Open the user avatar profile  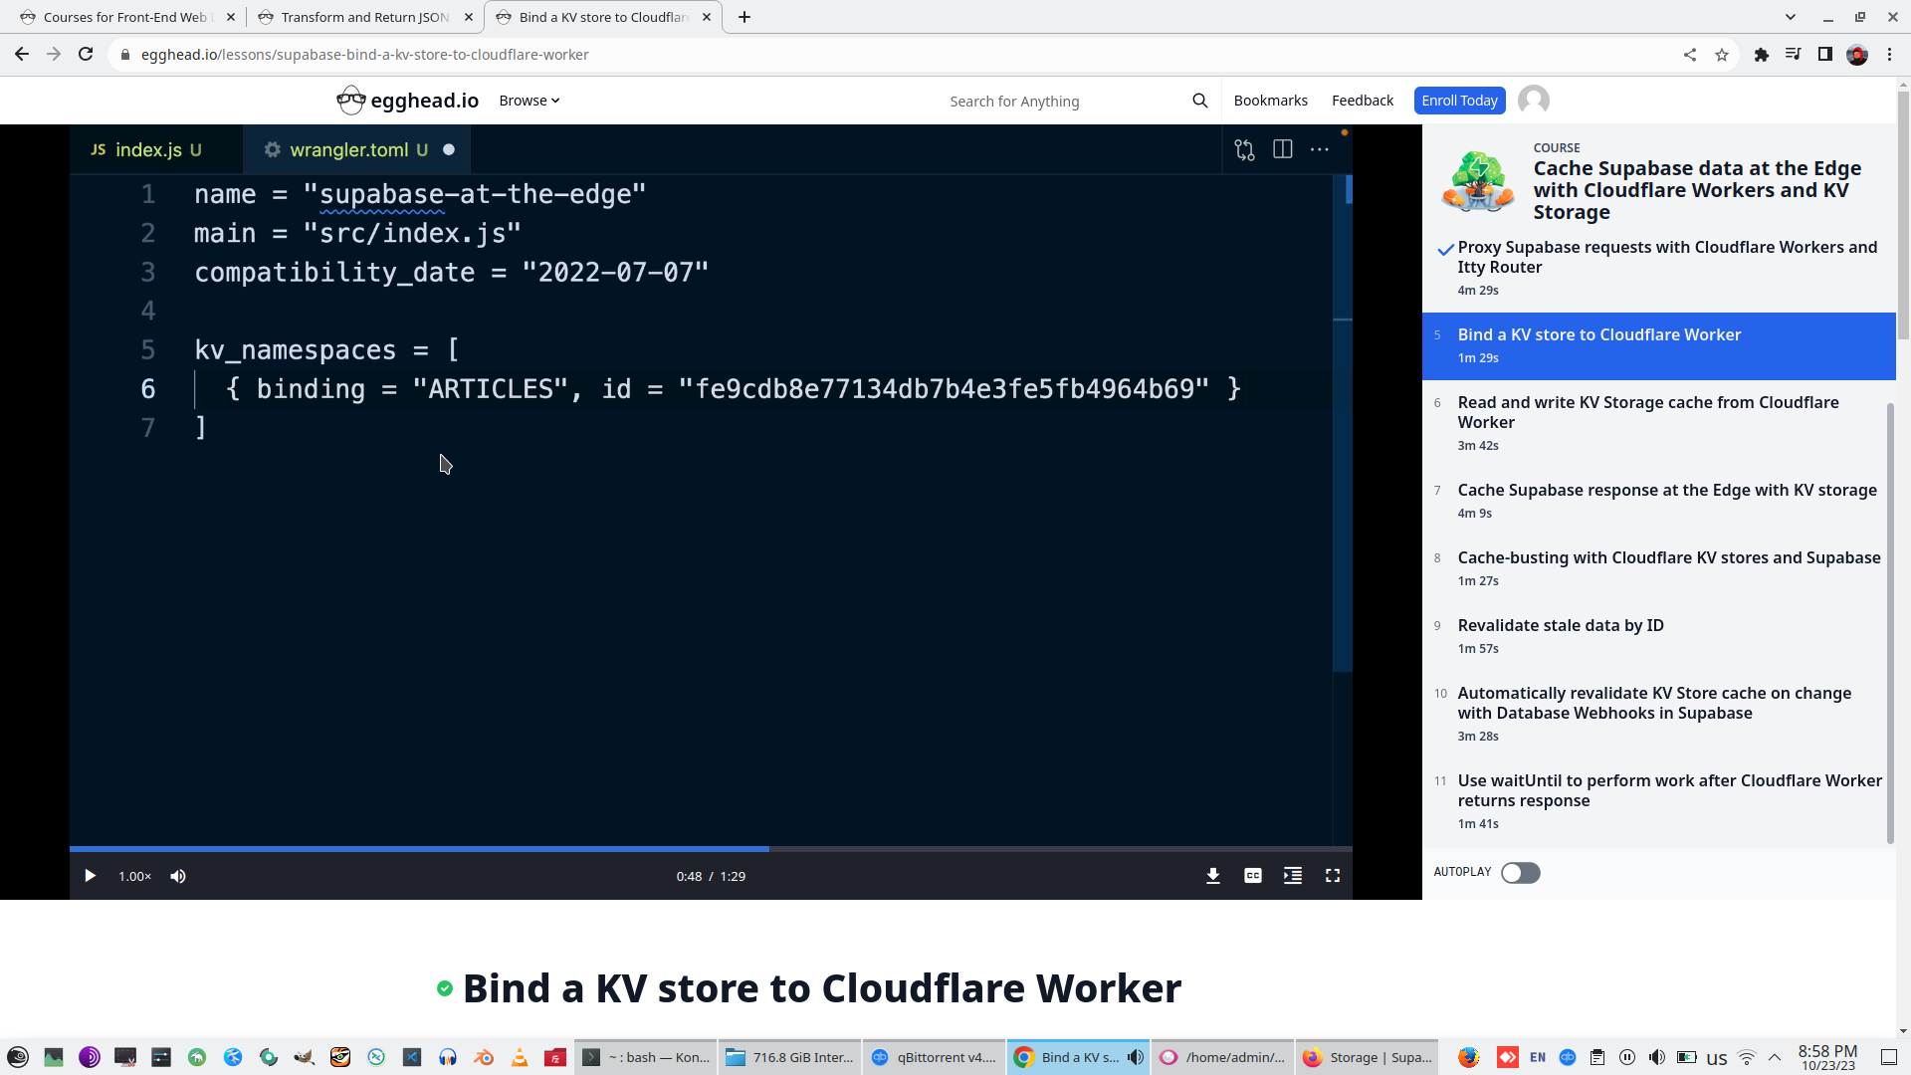coord(1533,101)
